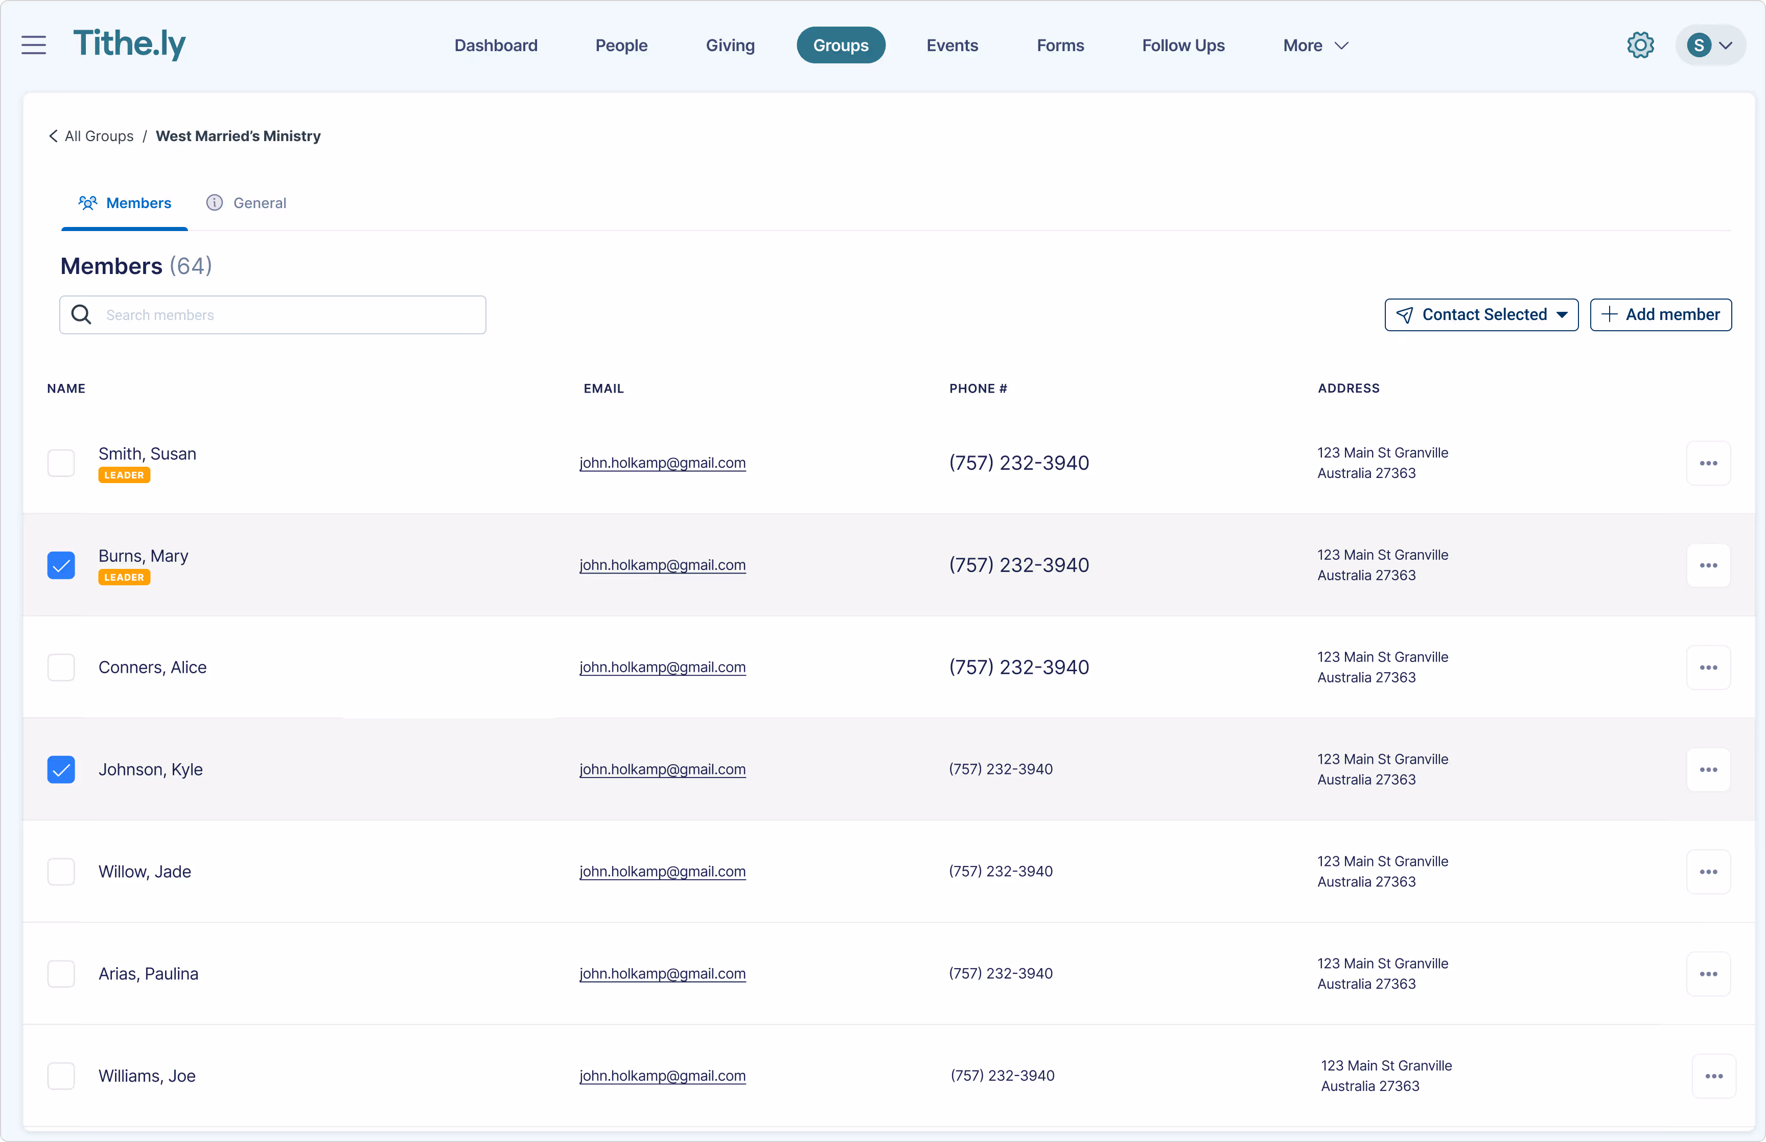
Task: Click the search magnifier icon
Action: (82, 314)
